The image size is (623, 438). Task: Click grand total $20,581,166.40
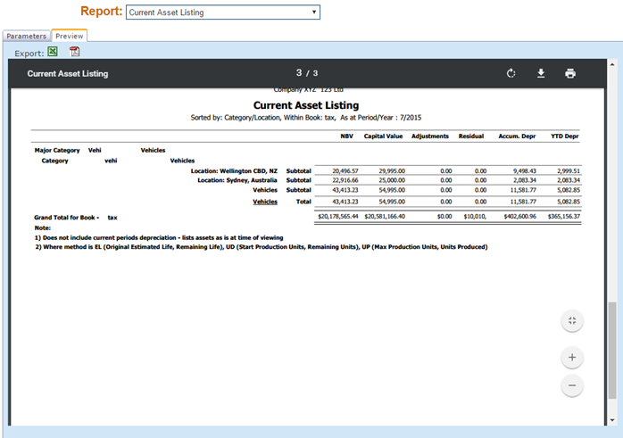tap(385, 217)
